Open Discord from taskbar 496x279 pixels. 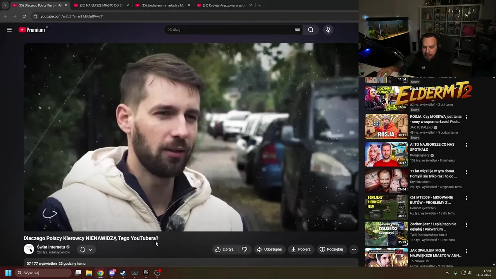(x=112, y=273)
